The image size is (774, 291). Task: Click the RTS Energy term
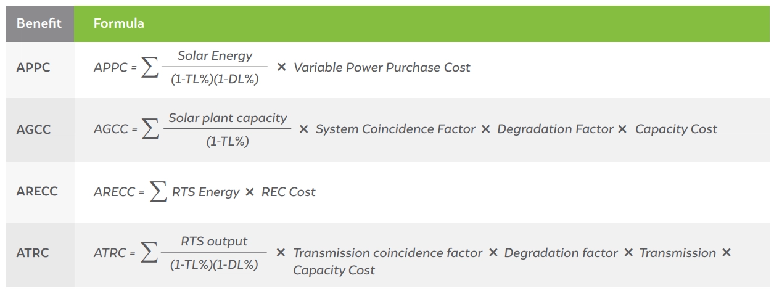[x=205, y=192]
